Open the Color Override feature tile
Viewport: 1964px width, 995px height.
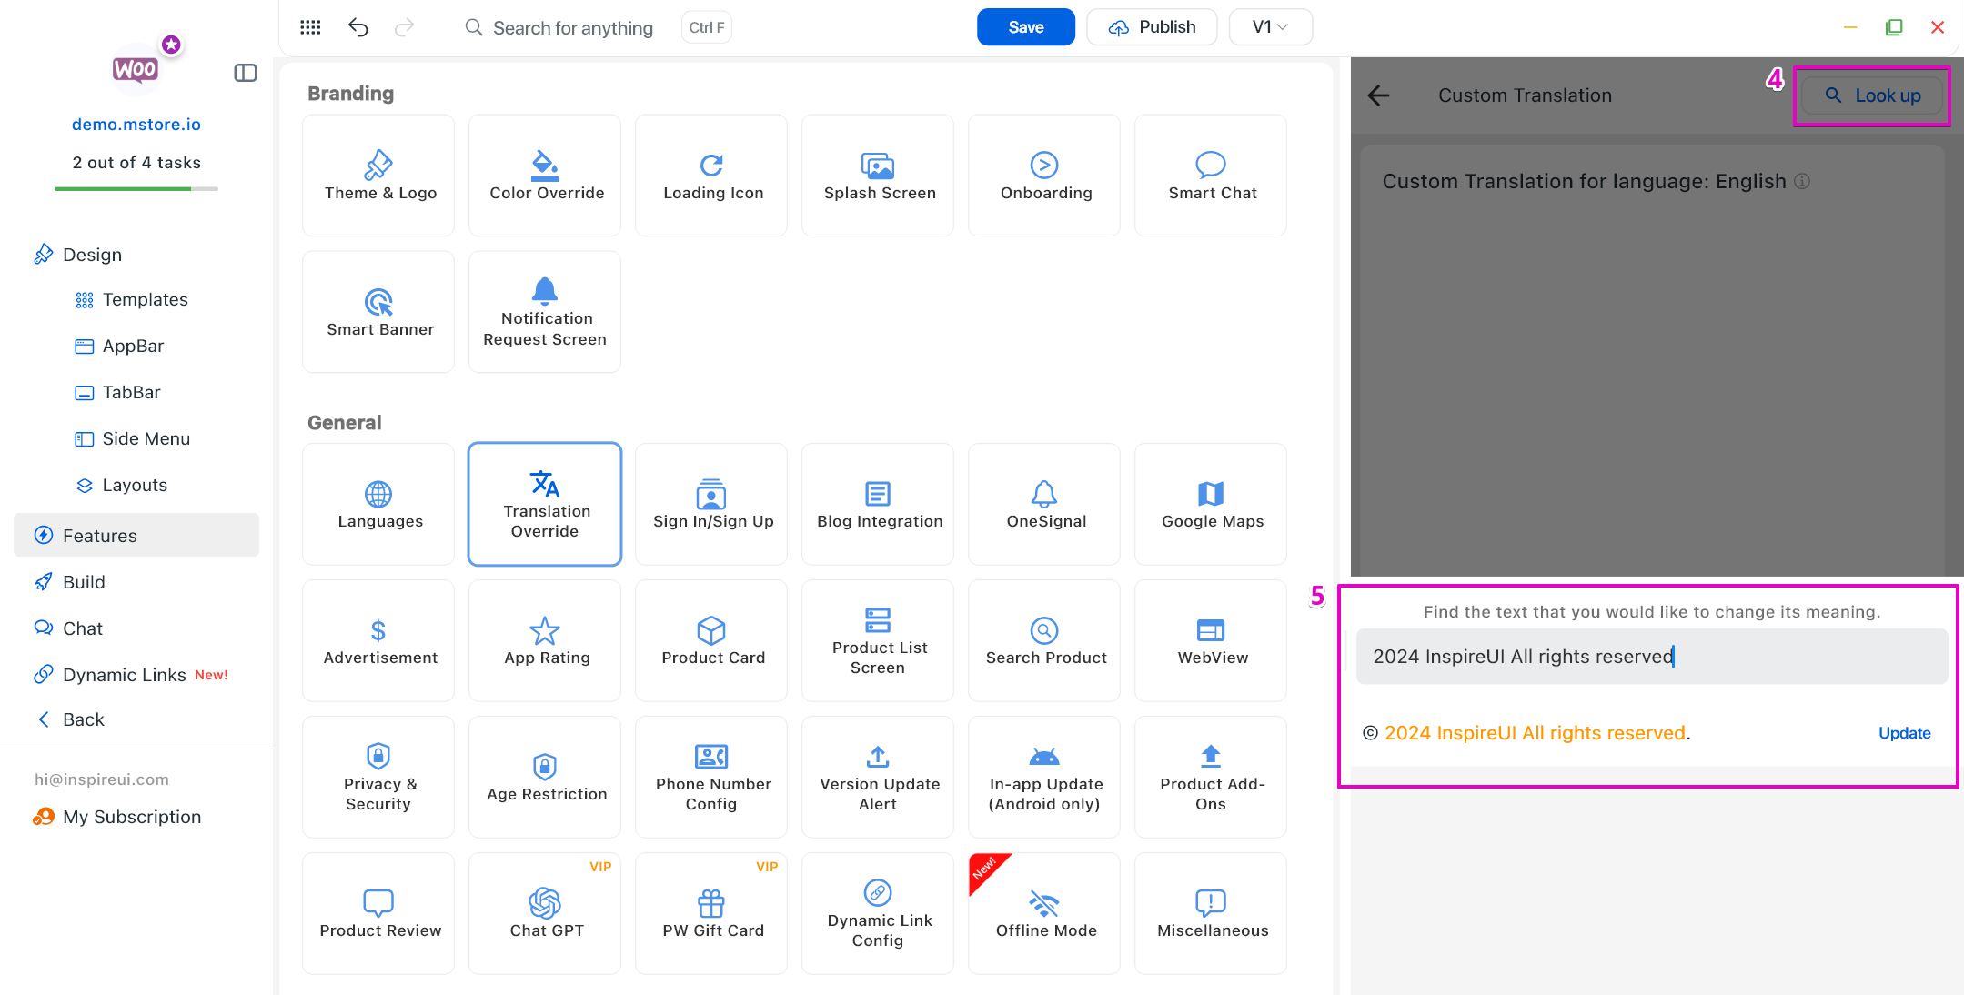click(545, 176)
